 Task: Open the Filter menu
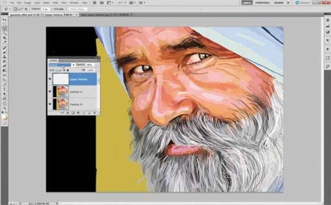point(55,3)
